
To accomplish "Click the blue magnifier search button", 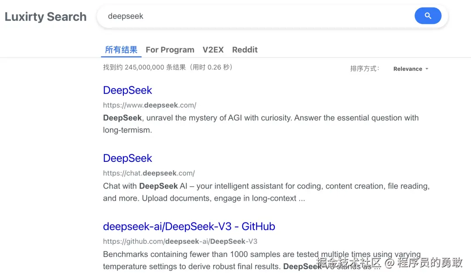I will pos(428,16).
